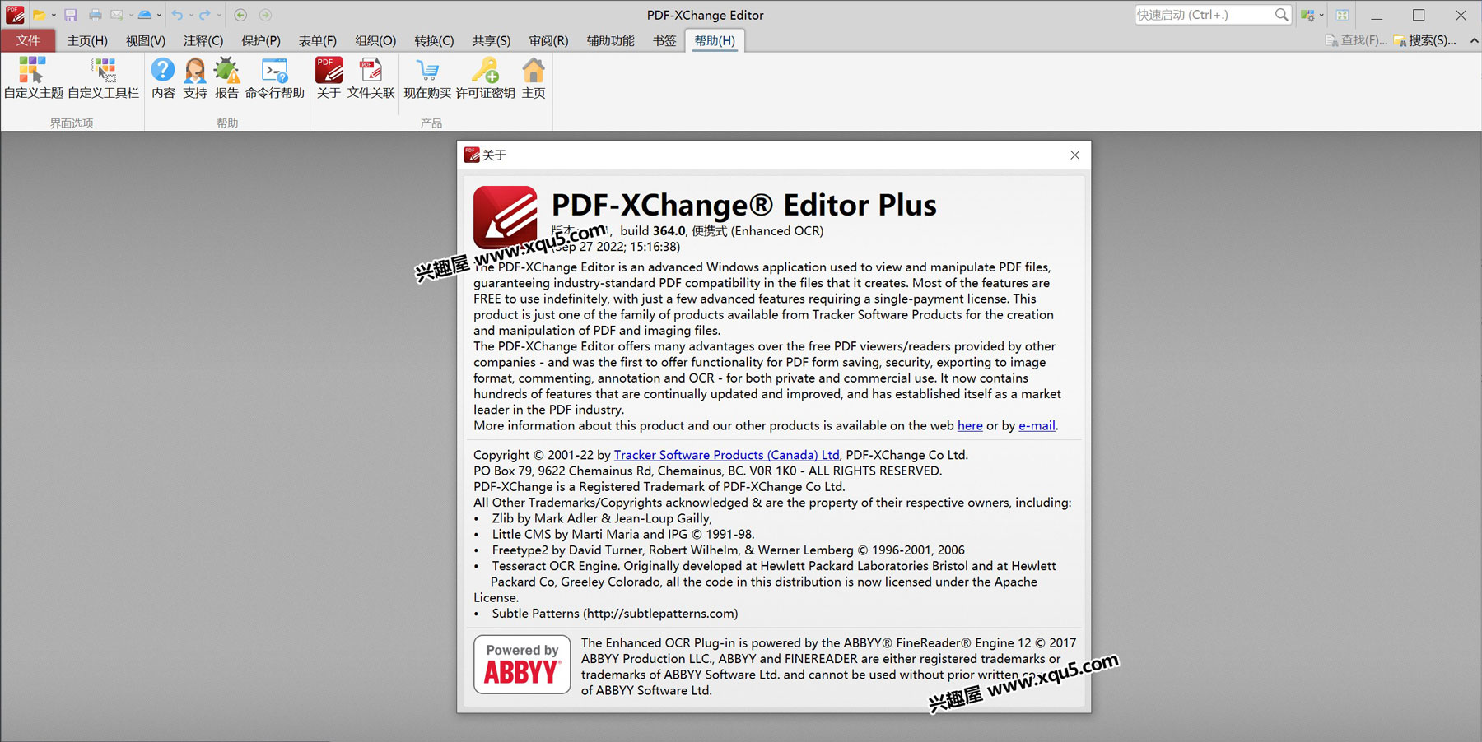Click the Redo arrow icon
Viewport: 1482px width, 742px height.
point(205,15)
